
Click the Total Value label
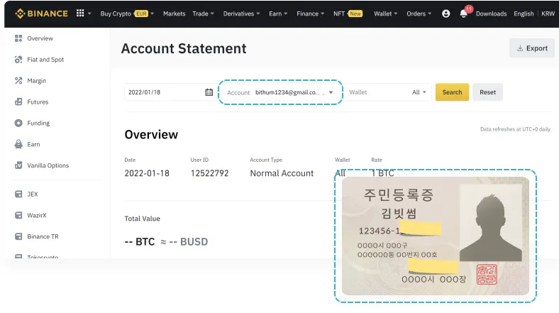143,219
